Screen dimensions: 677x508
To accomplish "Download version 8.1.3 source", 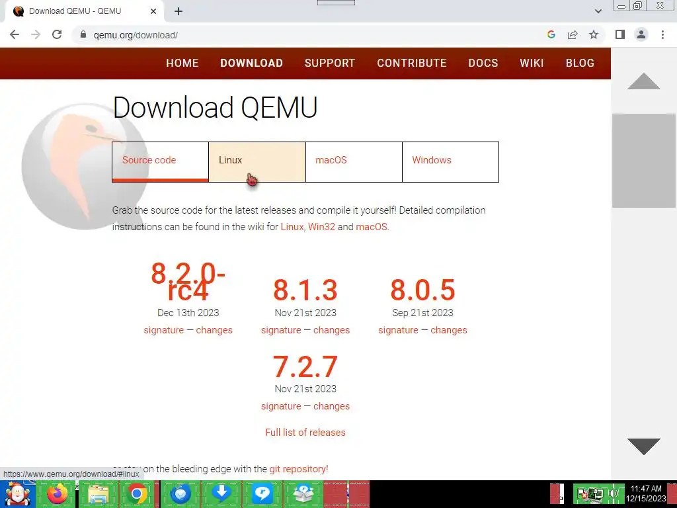I will [x=305, y=290].
